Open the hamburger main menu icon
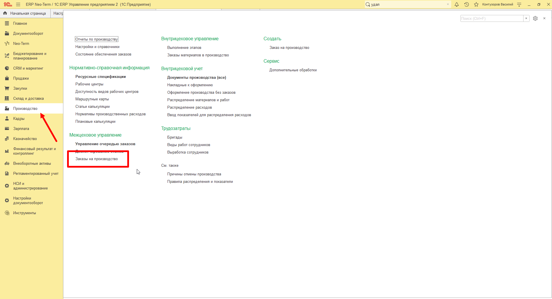Image resolution: width=552 pixels, height=299 pixels. [18, 4]
